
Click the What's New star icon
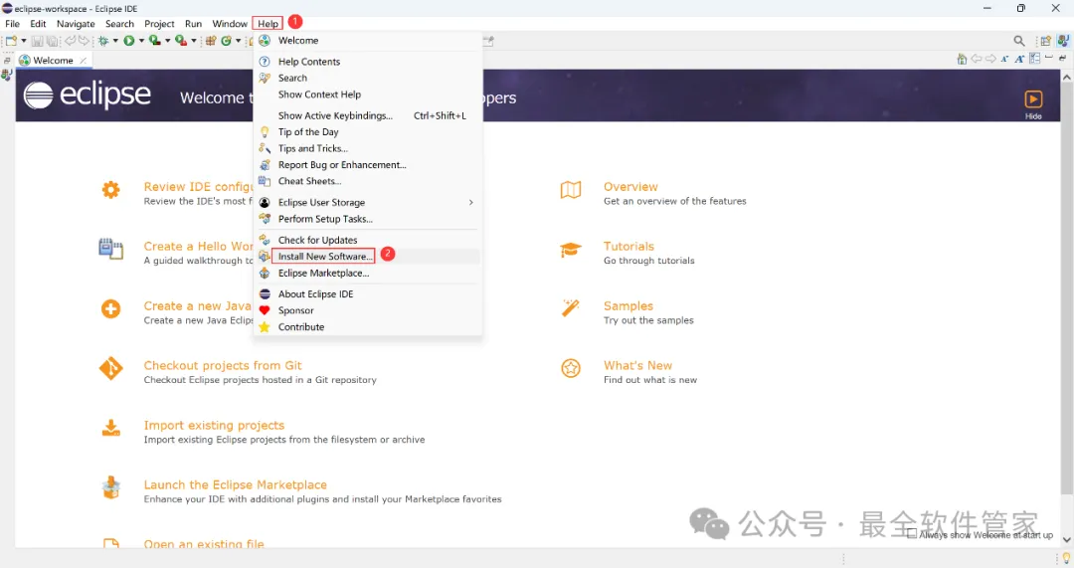click(571, 369)
